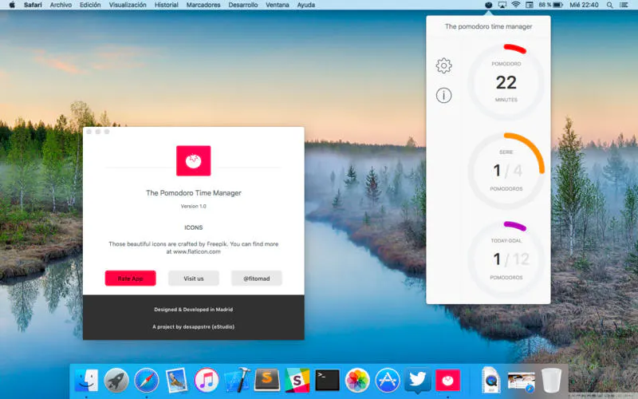638x399 pixels.
Task: Open Finder from the Dock
Action: coord(86,381)
